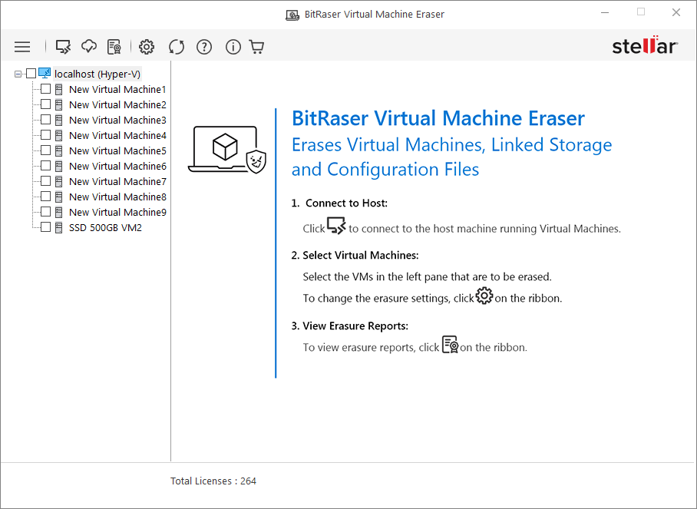
Task: Check the New Virtual Machine7 checkbox
Action: click(x=46, y=181)
